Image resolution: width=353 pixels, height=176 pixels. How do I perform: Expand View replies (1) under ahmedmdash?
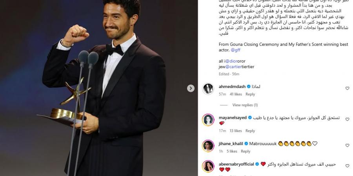[245, 105]
